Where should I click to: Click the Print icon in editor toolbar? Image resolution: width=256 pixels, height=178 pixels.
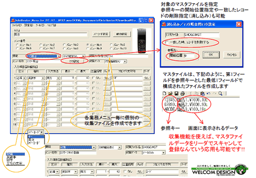[x=182, y=94]
